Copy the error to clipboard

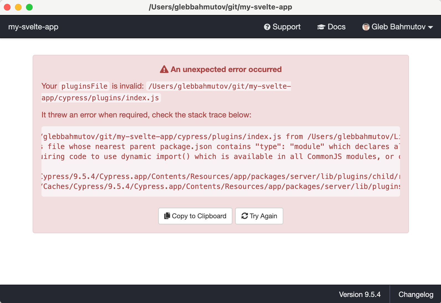[x=195, y=216]
